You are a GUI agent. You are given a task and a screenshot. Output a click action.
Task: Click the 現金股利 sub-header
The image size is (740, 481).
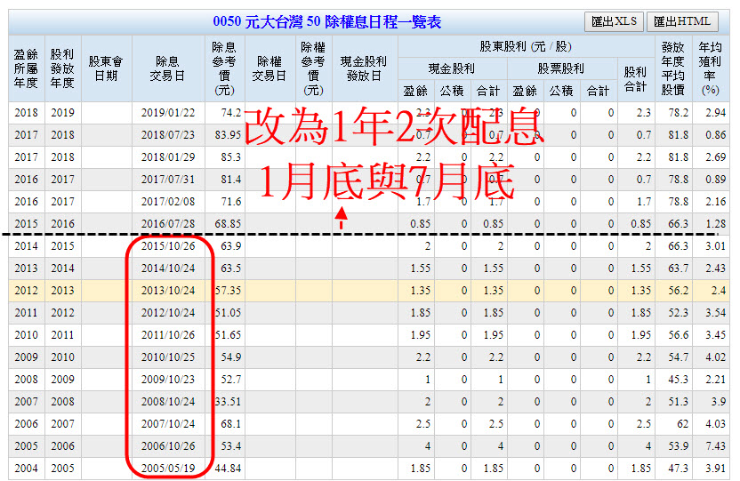[452, 68]
